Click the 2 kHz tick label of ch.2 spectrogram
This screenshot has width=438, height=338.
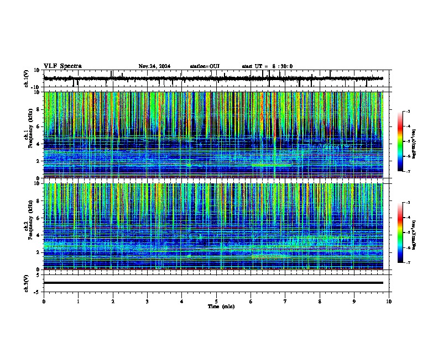39,252
